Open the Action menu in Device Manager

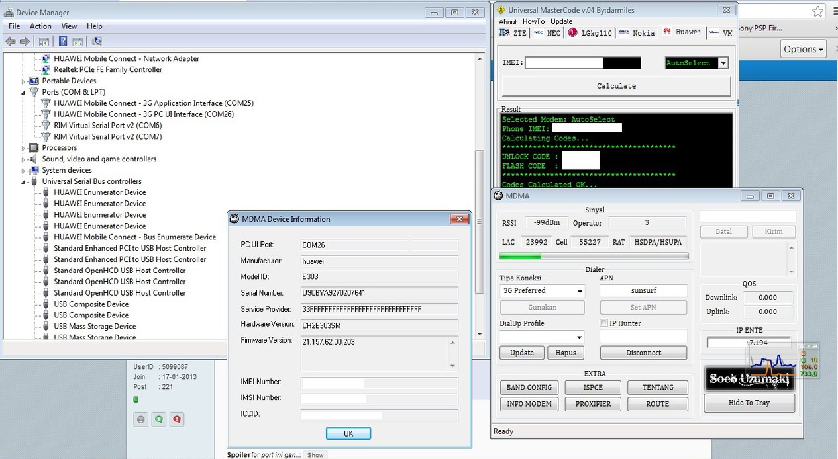coord(40,26)
